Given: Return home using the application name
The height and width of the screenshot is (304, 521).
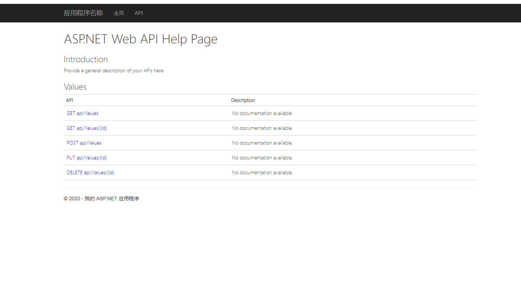Looking at the screenshot, I should click(x=83, y=13).
